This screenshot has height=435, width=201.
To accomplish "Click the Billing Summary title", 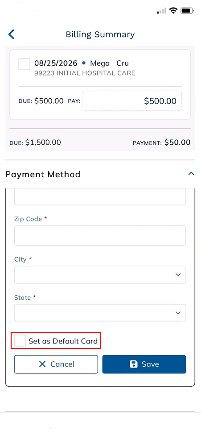I will (100, 34).
